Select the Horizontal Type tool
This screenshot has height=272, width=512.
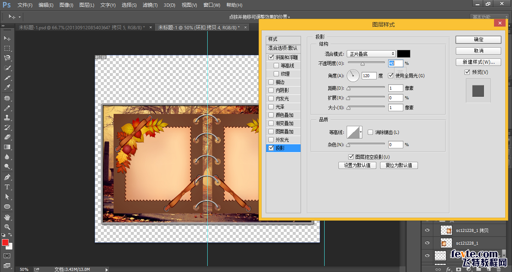point(7,187)
